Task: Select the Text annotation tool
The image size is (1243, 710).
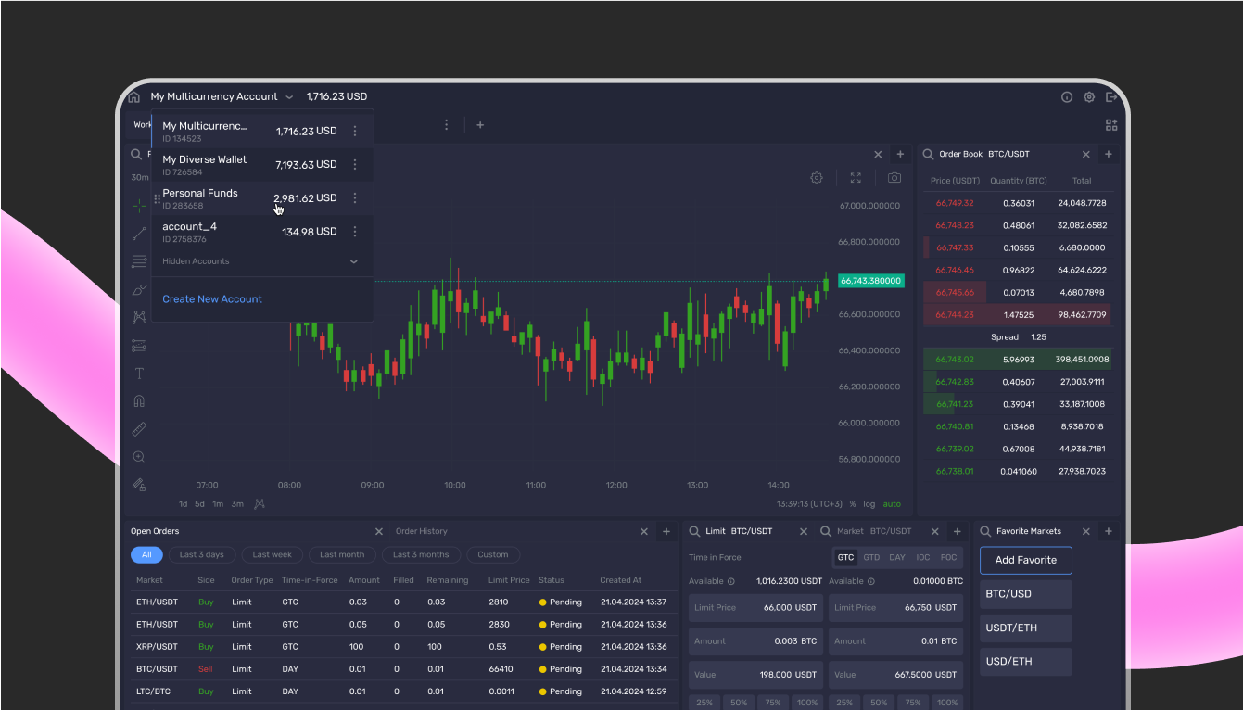Action: click(x=139, y=374)
